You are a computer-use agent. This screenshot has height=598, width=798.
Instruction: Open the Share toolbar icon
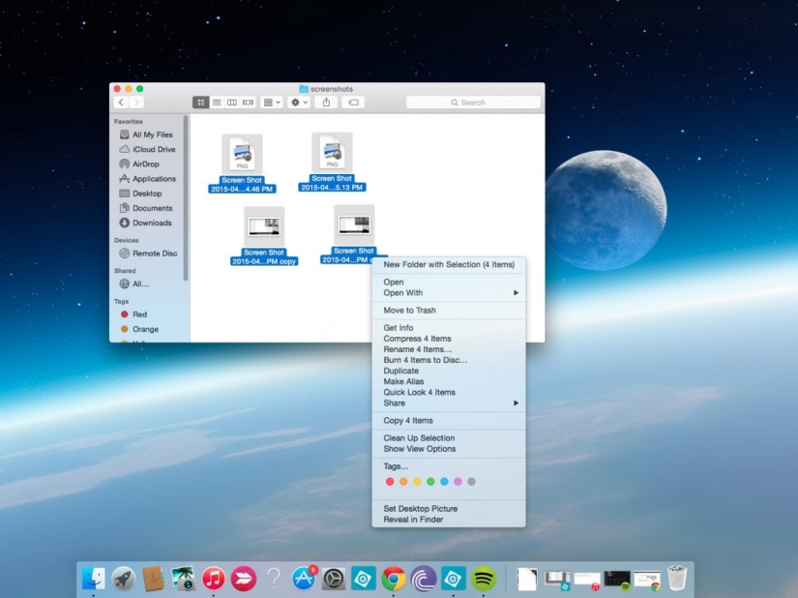tap(327, 102)
